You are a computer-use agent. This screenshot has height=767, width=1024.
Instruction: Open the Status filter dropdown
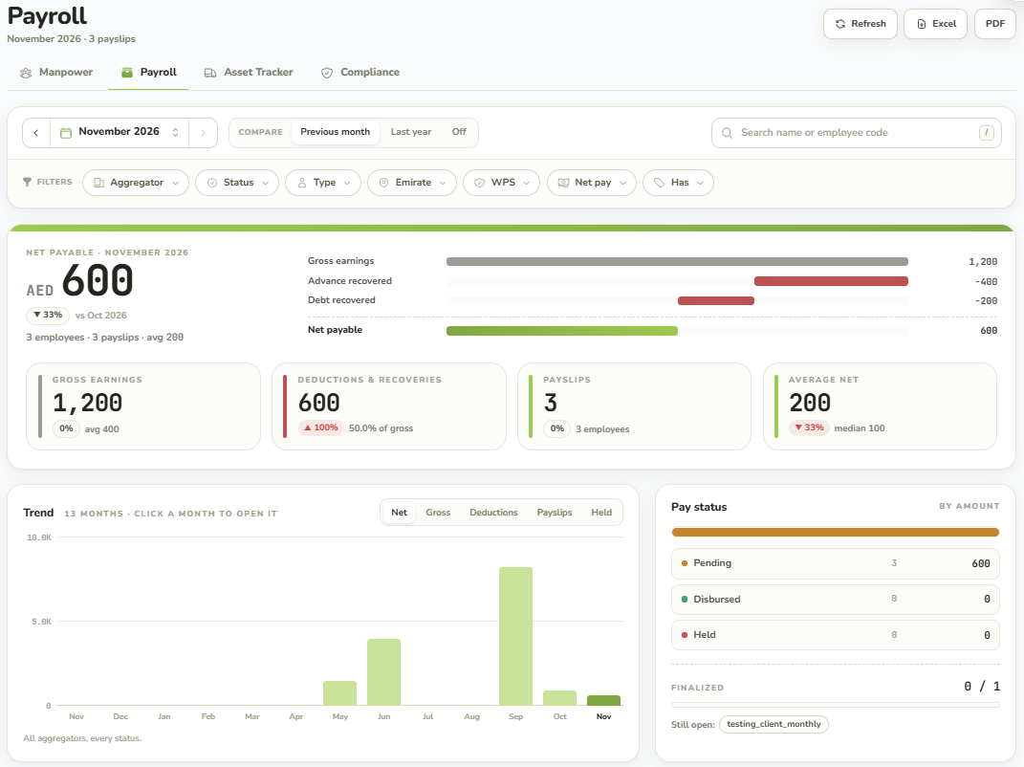click(237, 183)
